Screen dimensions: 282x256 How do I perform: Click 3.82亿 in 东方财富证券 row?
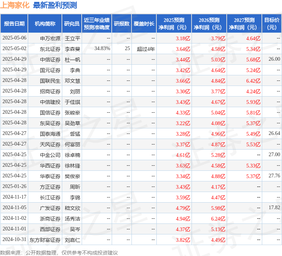coord(183,240)
